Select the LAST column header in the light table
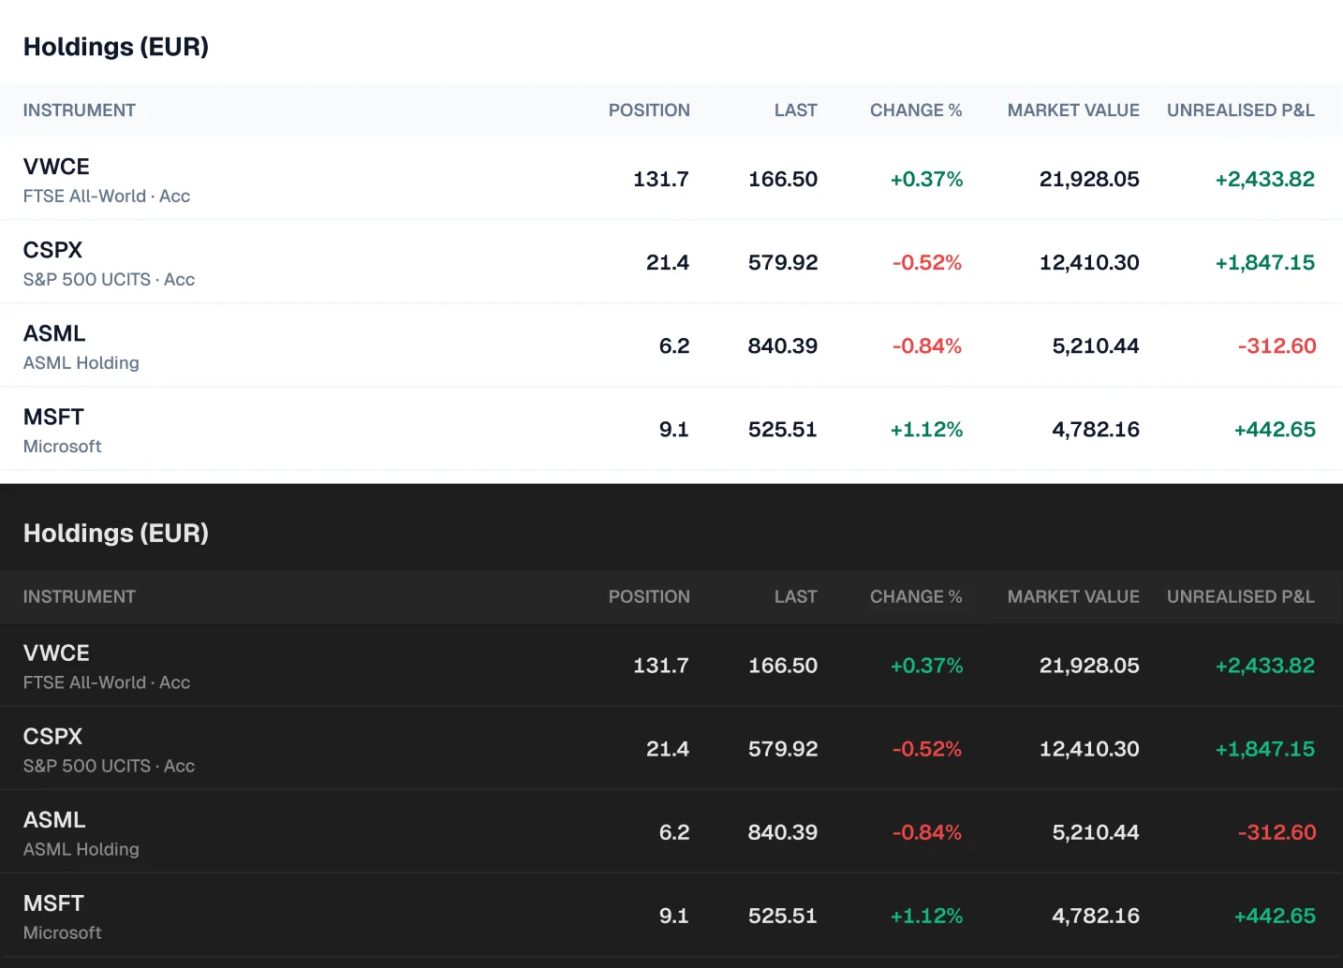 tap(796, 110)
